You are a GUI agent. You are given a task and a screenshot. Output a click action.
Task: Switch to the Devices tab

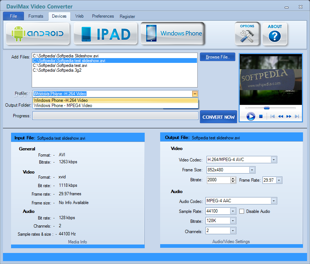click(x=59, y=16)
